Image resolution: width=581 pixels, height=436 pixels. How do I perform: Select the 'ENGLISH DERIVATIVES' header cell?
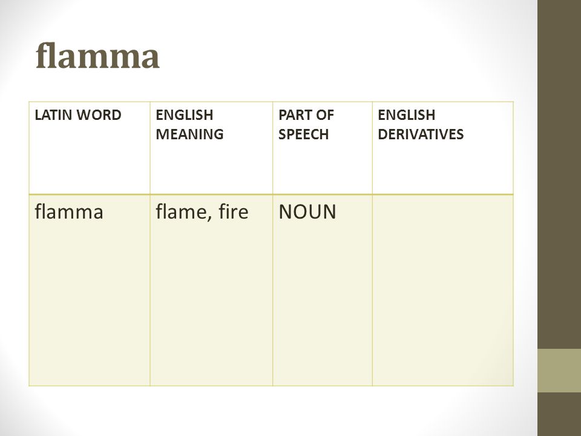(x=443, y=148)
